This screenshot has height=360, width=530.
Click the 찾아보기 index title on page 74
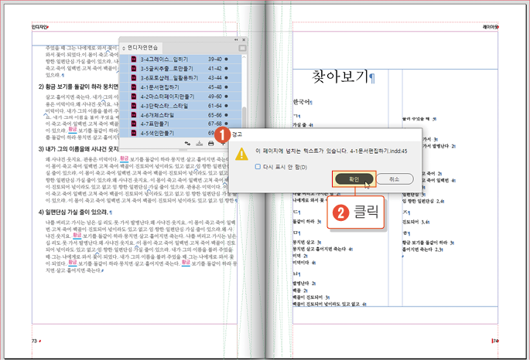340,77
